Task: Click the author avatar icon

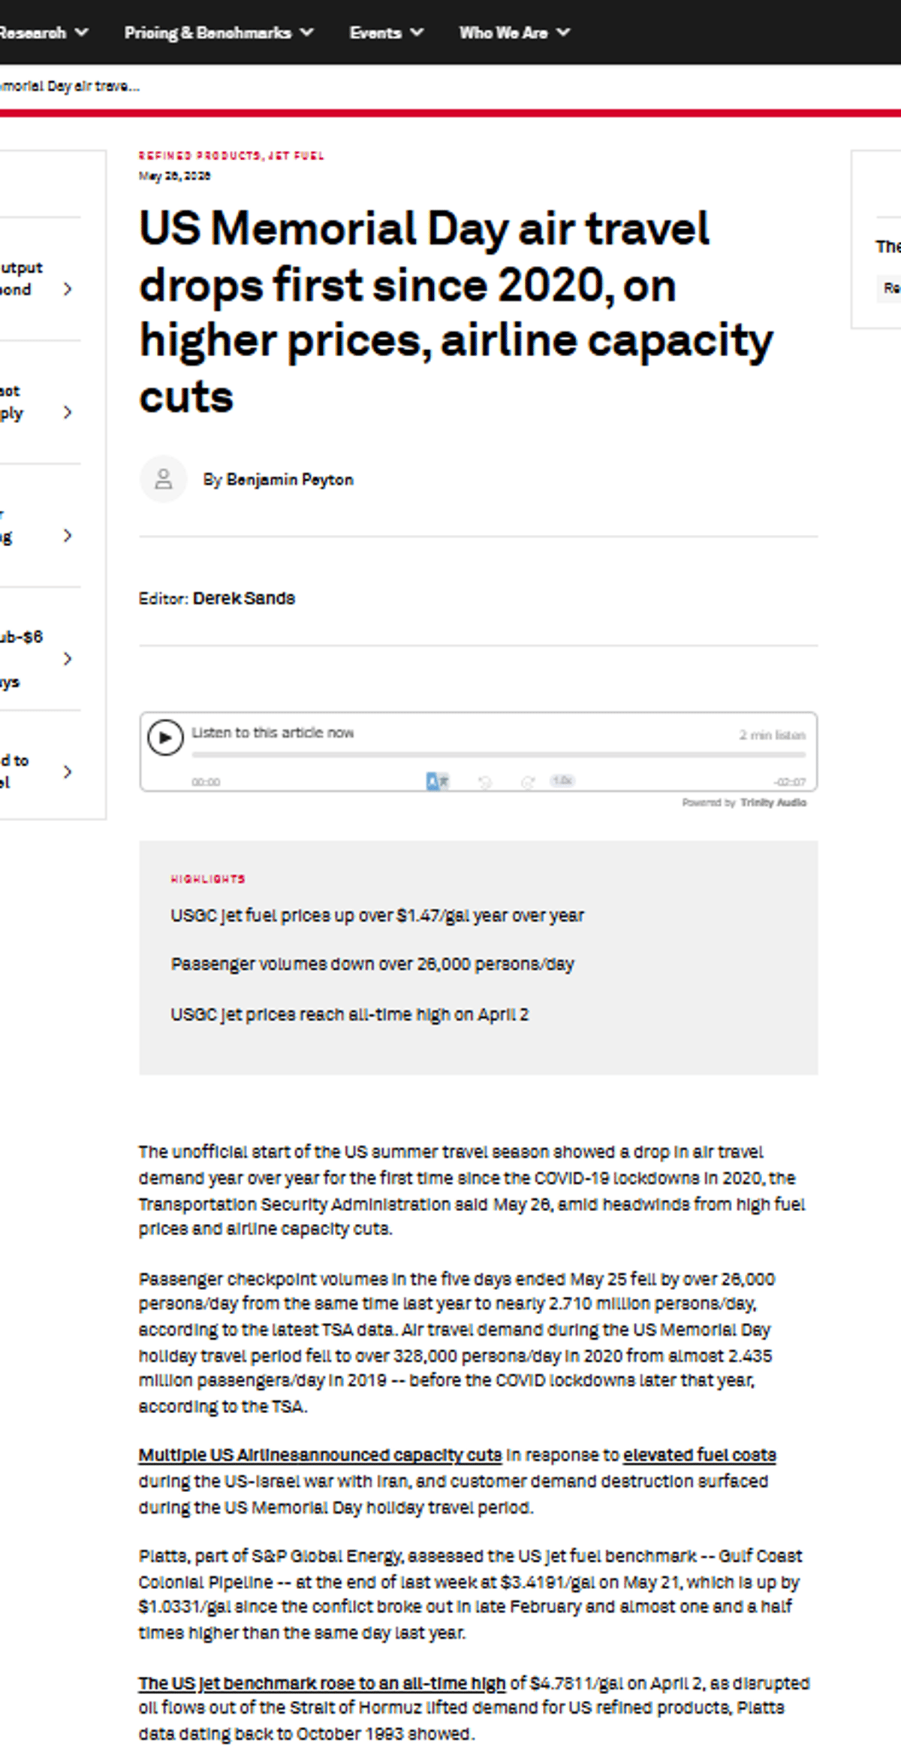Action: (163, 479)
